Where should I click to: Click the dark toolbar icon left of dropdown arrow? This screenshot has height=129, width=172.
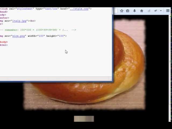(156, 11)
